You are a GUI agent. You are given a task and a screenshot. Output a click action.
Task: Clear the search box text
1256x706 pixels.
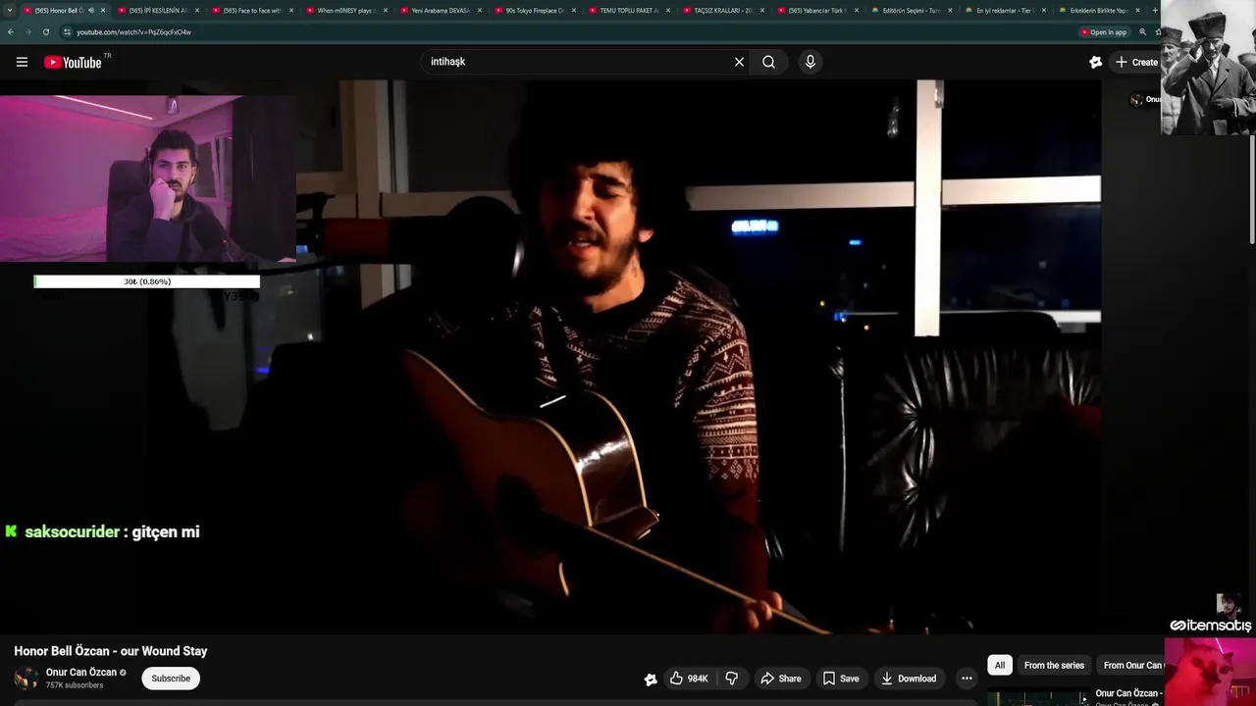[739, 62]
